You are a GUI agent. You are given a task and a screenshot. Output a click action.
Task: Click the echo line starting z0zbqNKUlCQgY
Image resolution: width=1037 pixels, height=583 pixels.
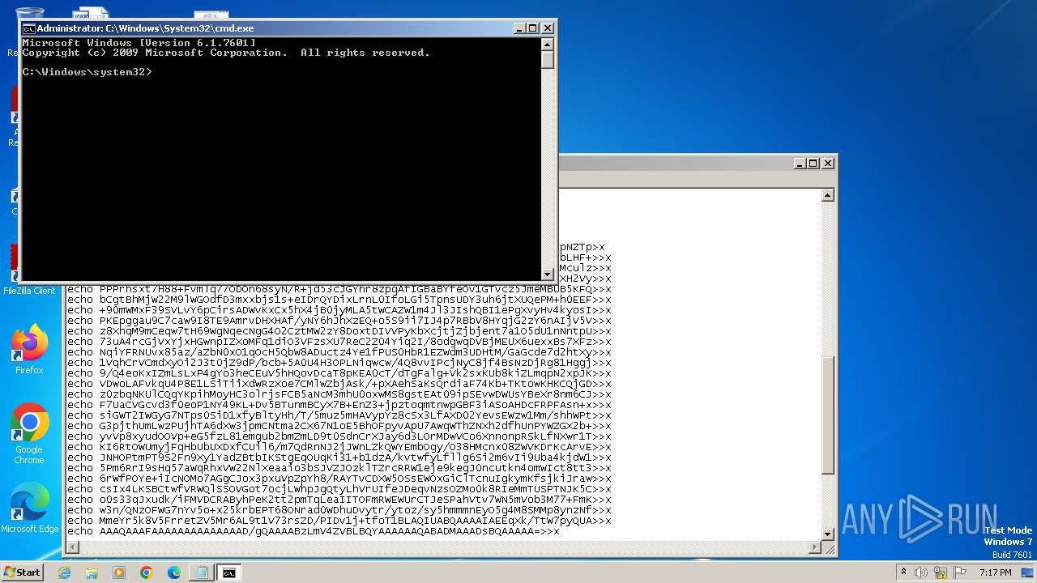tap(339, 394)
